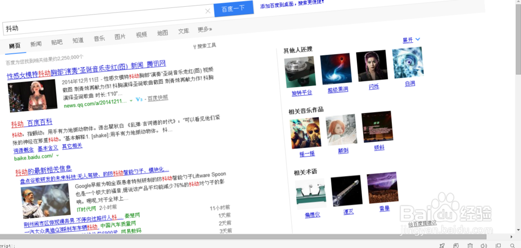Click the 添加百度到桌面 link at top
This screenshot has height=248, width=521.
[292, 3]
